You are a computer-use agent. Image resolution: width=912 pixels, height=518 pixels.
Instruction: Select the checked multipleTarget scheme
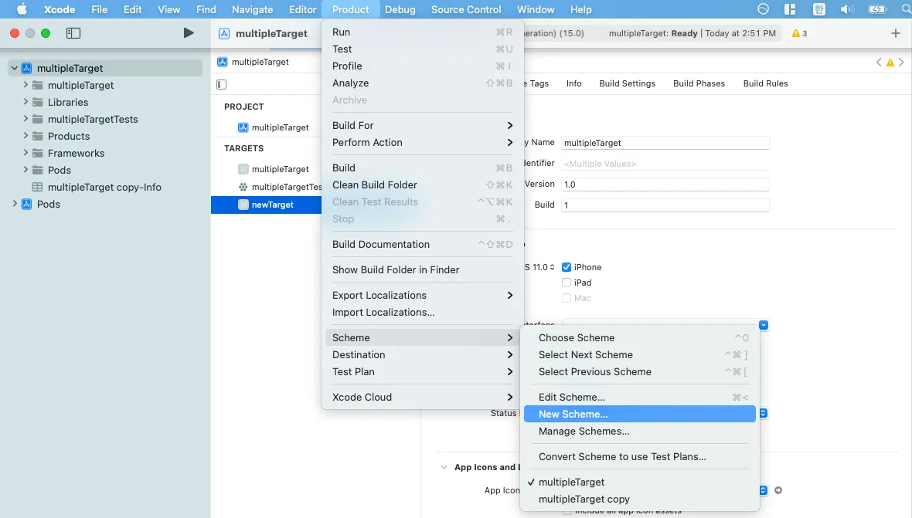tap(638, 482)
